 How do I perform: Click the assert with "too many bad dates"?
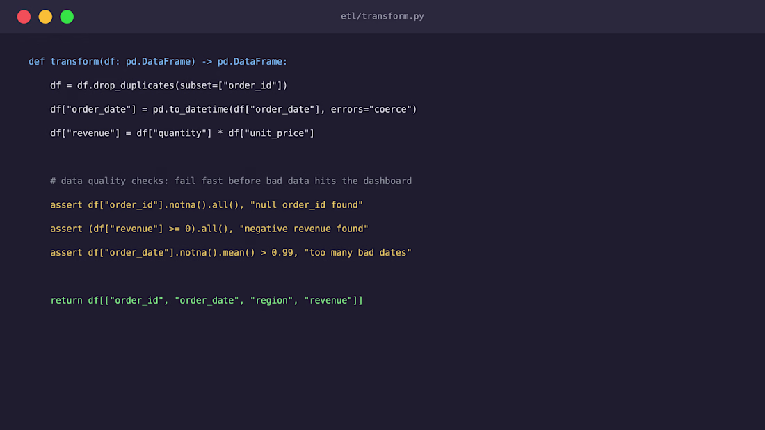click(x=231, y=253)
